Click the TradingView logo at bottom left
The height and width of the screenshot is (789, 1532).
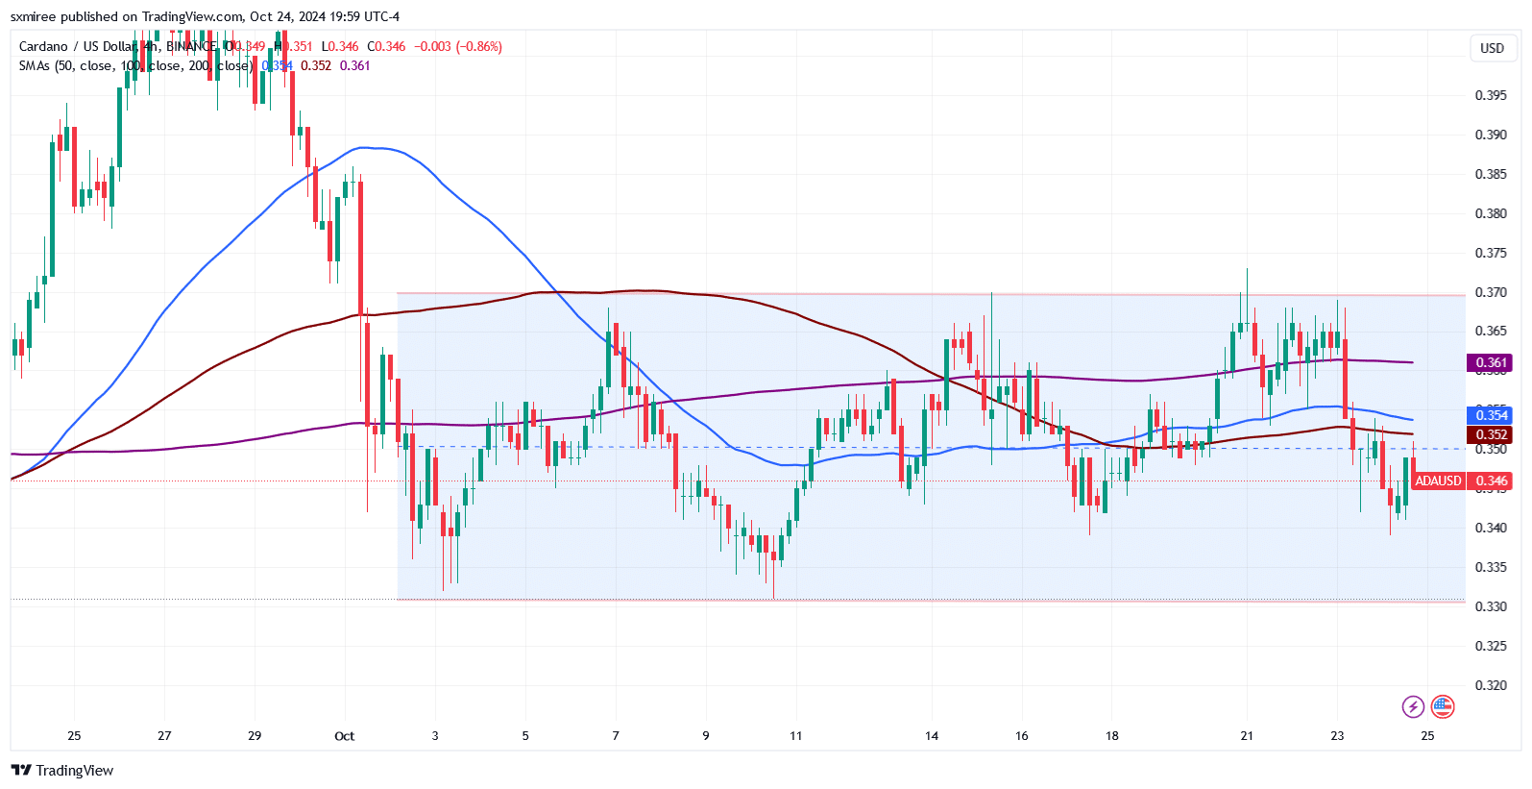(x=61, y=771)
